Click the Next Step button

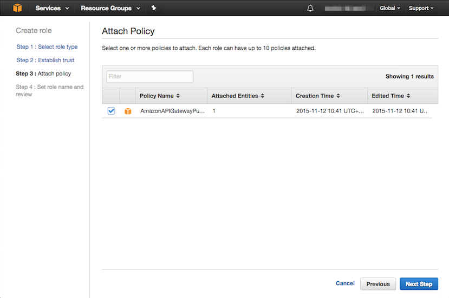pyautogui.click(x=419, y=284)
